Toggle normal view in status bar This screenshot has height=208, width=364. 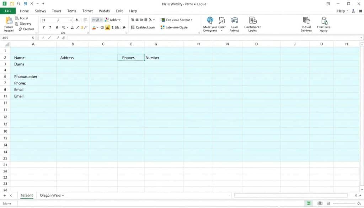tap(309, 203)
